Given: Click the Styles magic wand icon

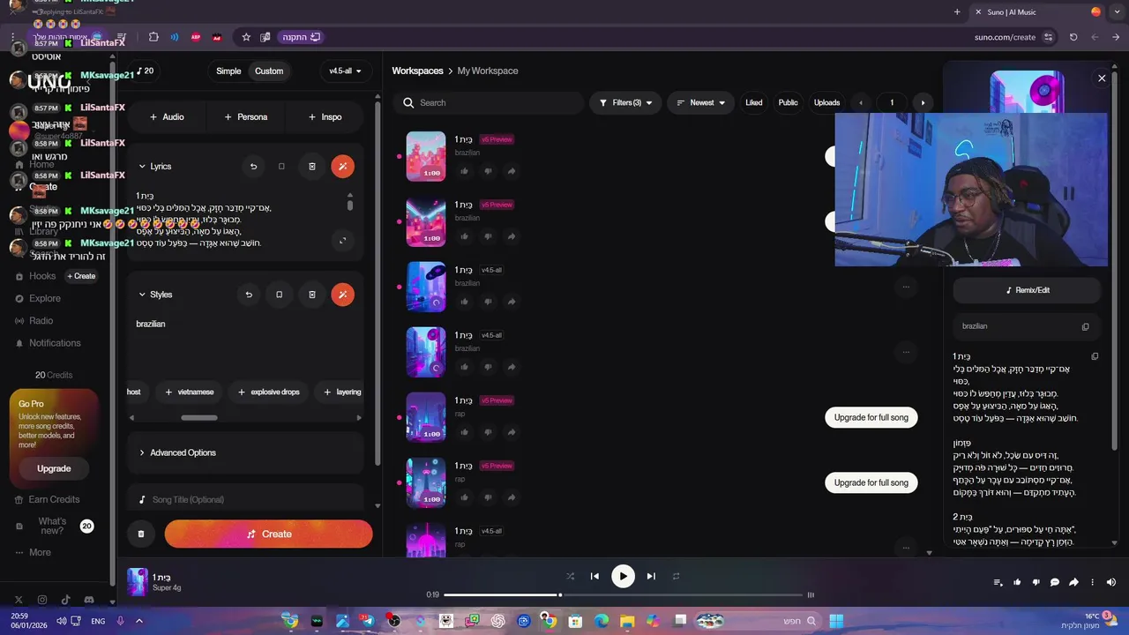Looking at the screenshot, I should (343, 295).
